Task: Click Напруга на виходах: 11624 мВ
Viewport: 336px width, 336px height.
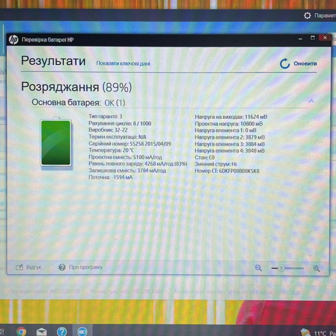Action: pos(231,117)
